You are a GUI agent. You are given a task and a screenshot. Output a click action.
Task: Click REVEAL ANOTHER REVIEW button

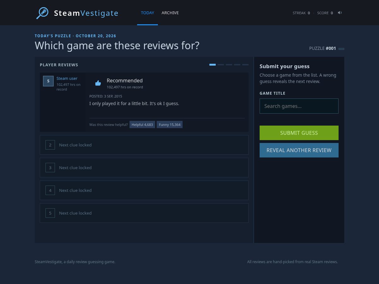click(299, 150)
